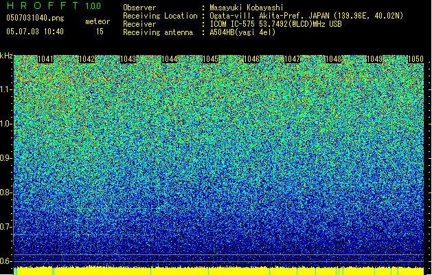Click the 1044 time marker label
432x275 pixels.
[169, 59]
